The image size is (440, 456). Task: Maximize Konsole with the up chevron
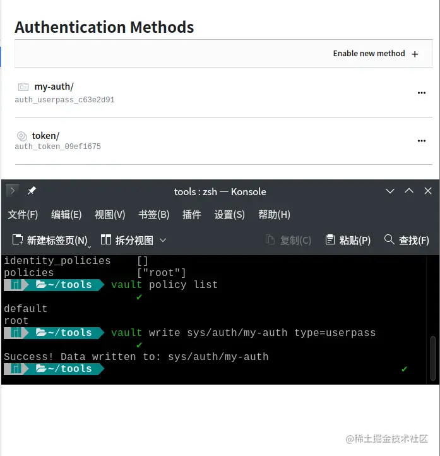[409, 191]
